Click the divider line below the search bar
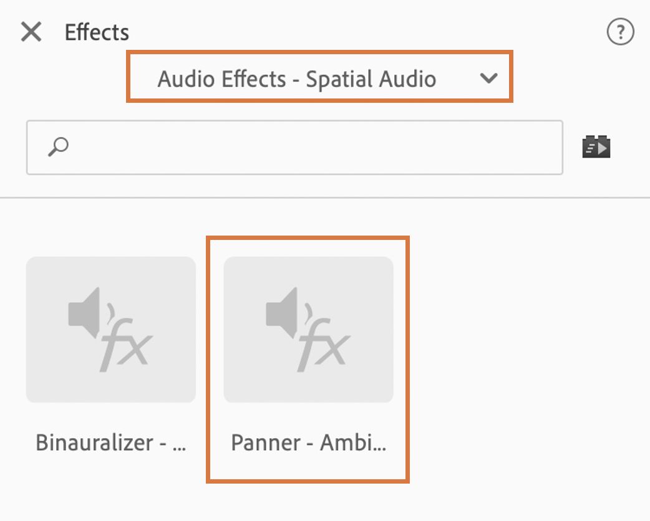This screenshot has width=650, height=521. point(324,198)
